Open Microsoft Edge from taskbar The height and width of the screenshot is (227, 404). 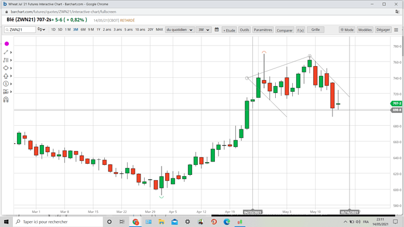[x=227, y=222]
